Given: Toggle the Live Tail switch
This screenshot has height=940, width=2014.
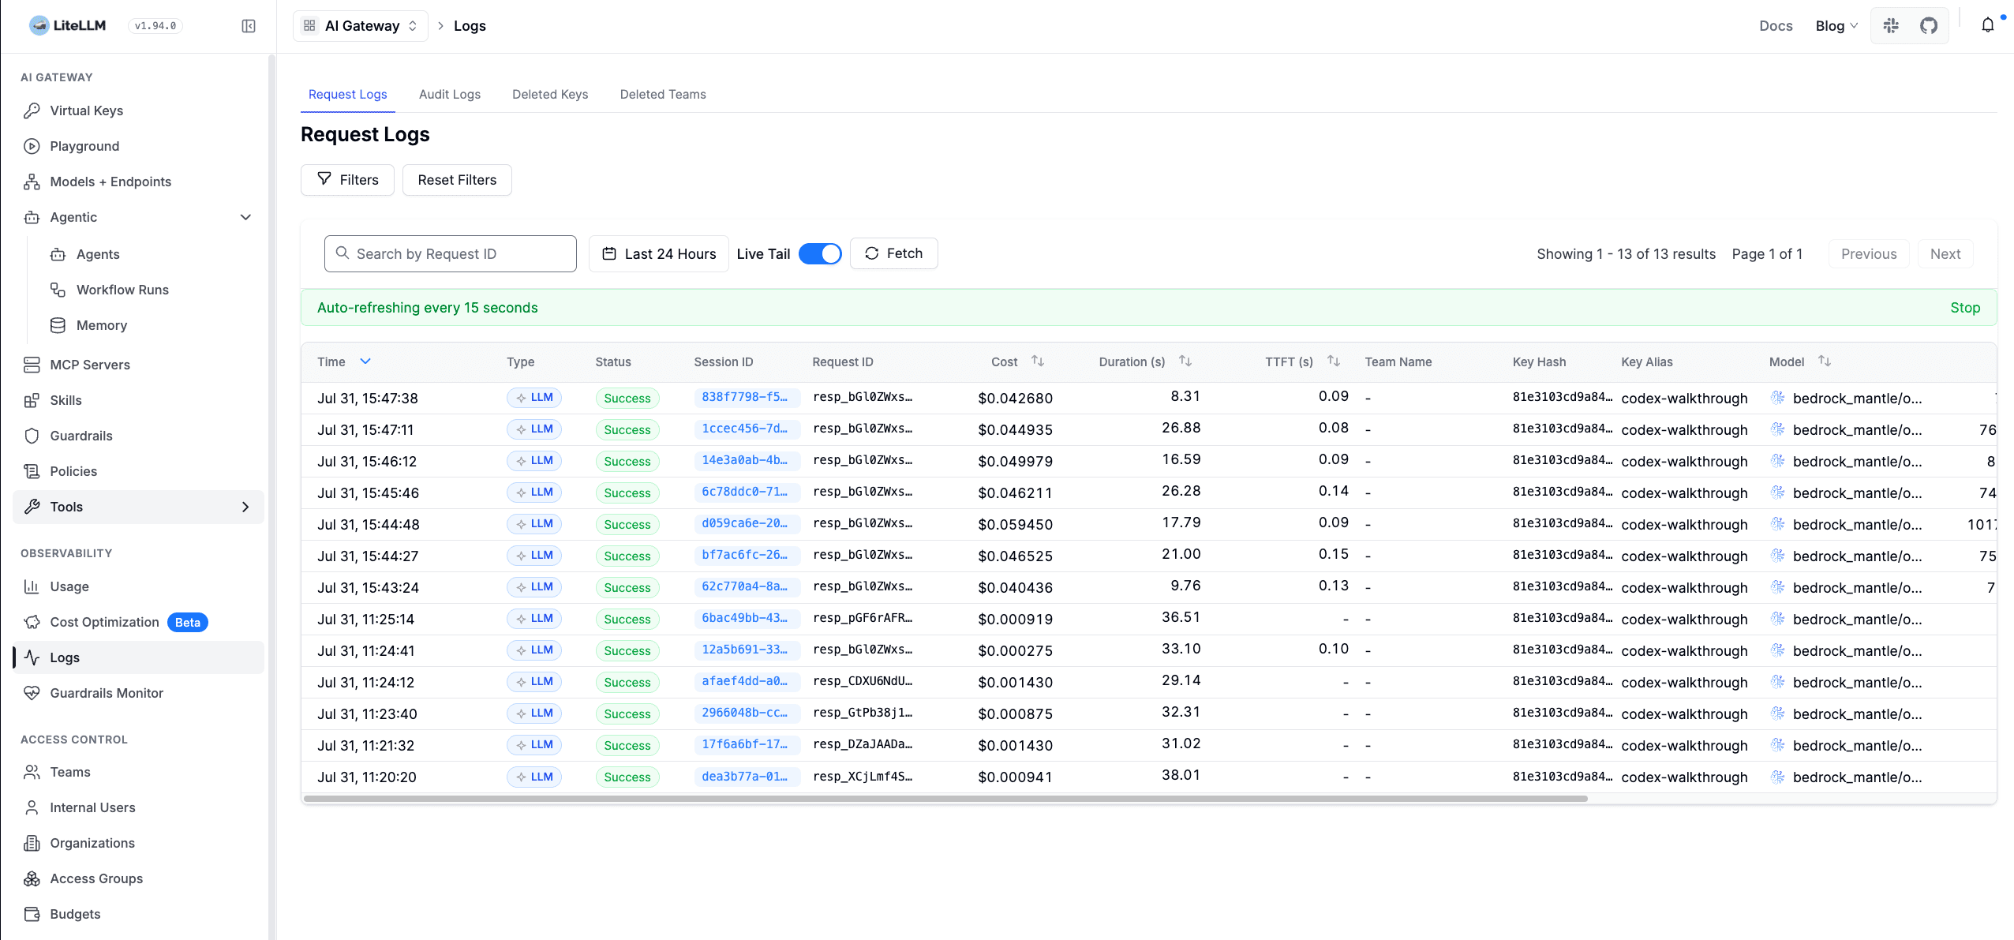Looking at the screenshot, I should click(820, 253).
